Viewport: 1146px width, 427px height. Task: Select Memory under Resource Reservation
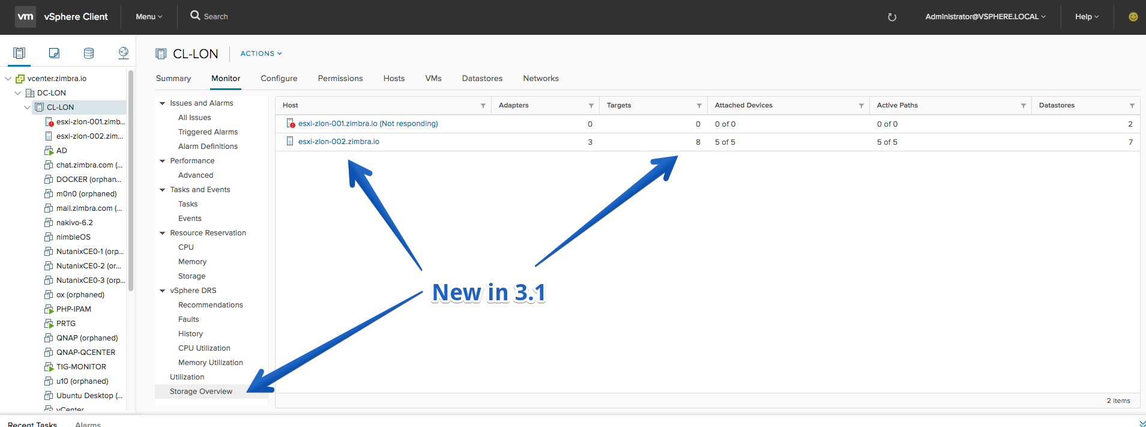(192, 262)
